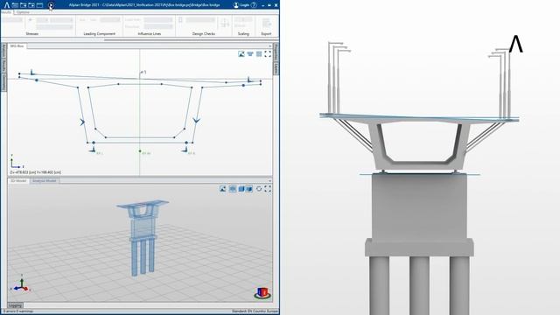The image size is (560, 315).
Task: Click the Export icon in ribbon
Action: pos(266,24)
